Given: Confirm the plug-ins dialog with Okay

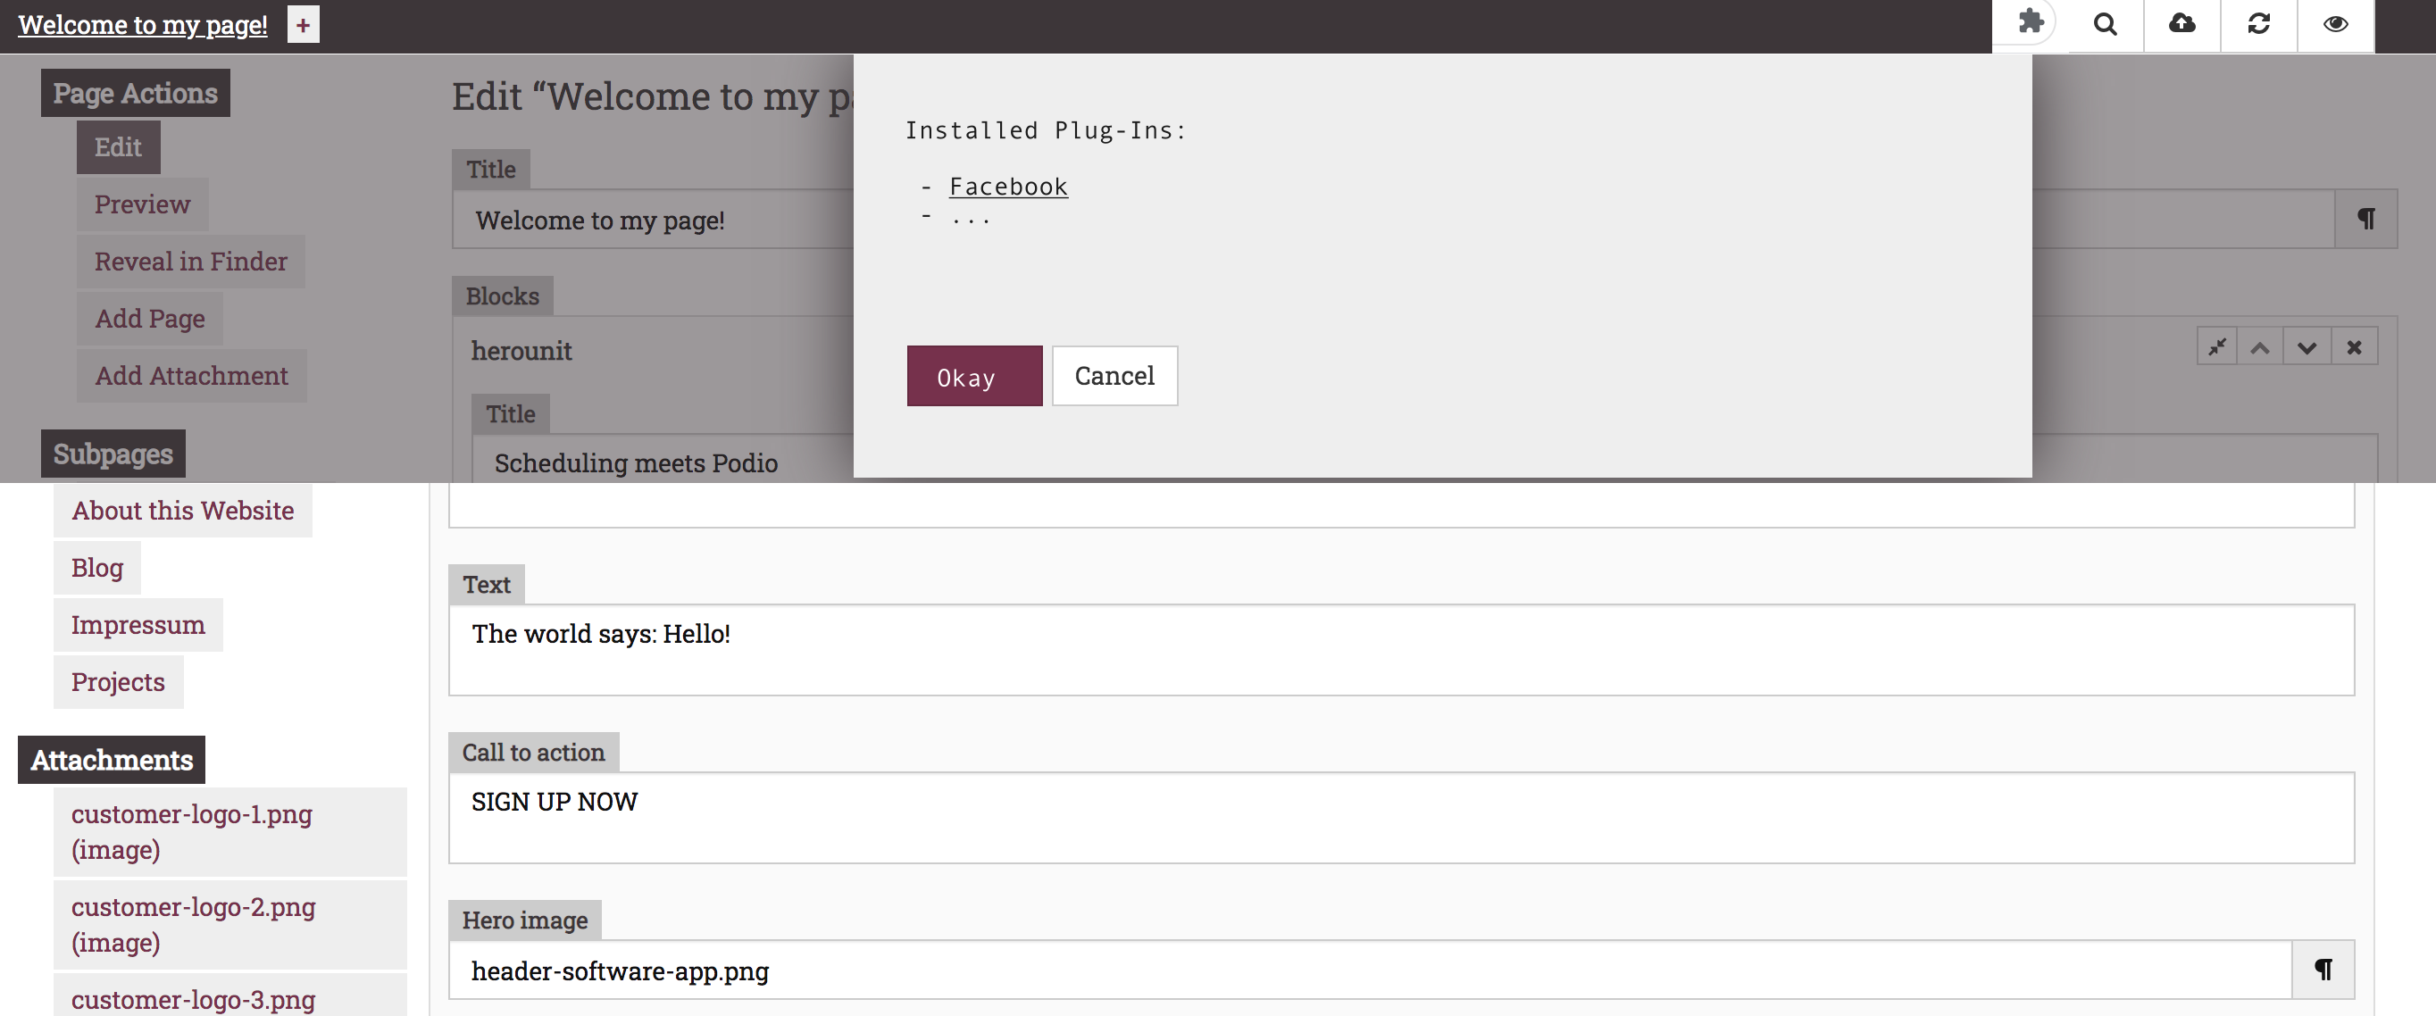Looking at the screenshot, I should (974, 375).
